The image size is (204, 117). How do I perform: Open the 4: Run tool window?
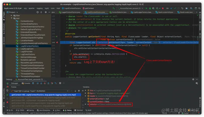coord(56,110)
